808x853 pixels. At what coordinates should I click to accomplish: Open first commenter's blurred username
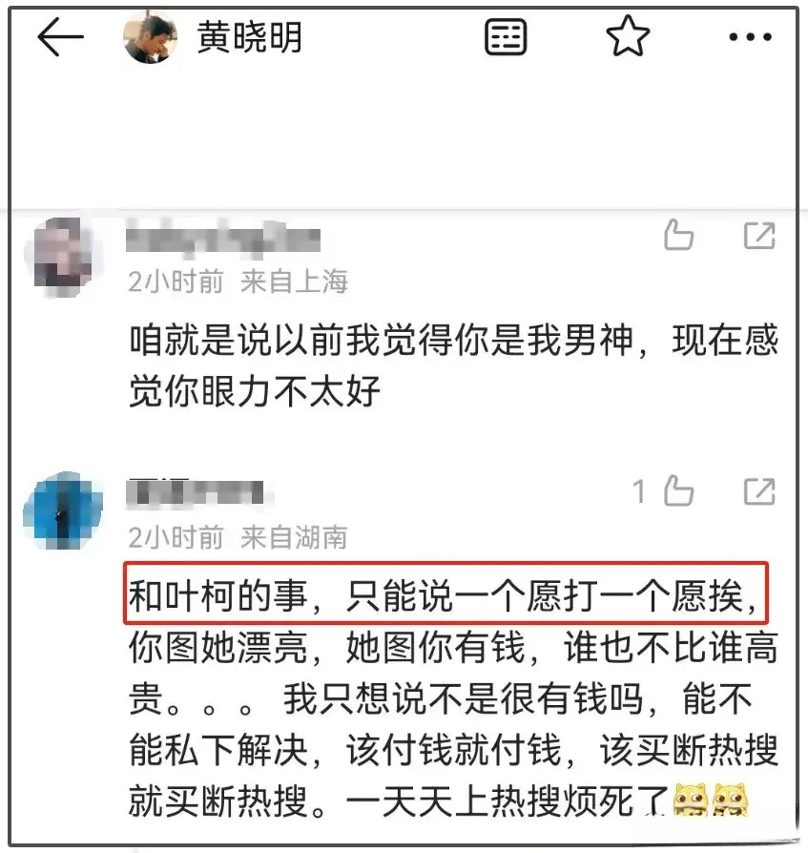[223, 238]
